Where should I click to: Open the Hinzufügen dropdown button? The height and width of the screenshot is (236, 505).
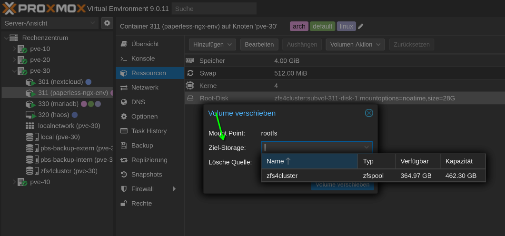(x=212, y=44)
